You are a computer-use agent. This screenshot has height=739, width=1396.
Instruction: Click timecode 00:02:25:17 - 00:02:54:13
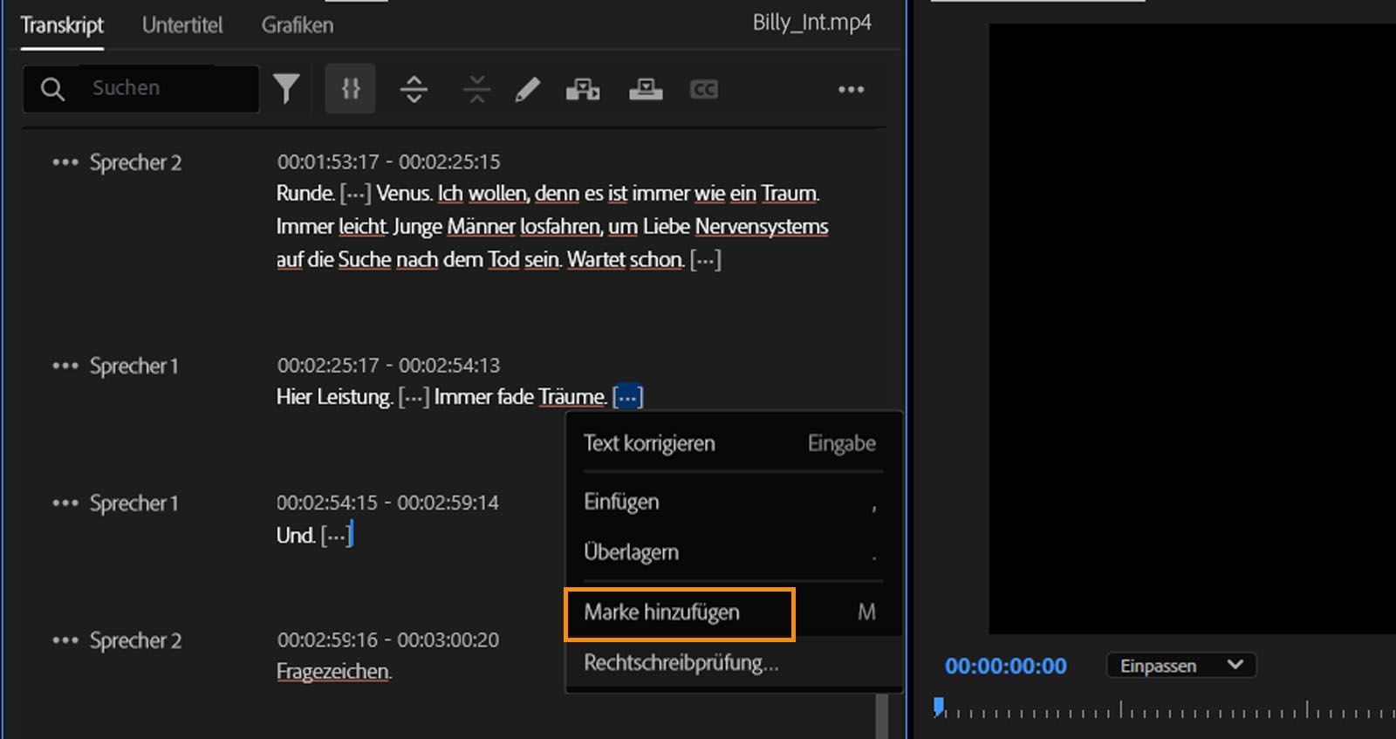[x=388, y=365]
